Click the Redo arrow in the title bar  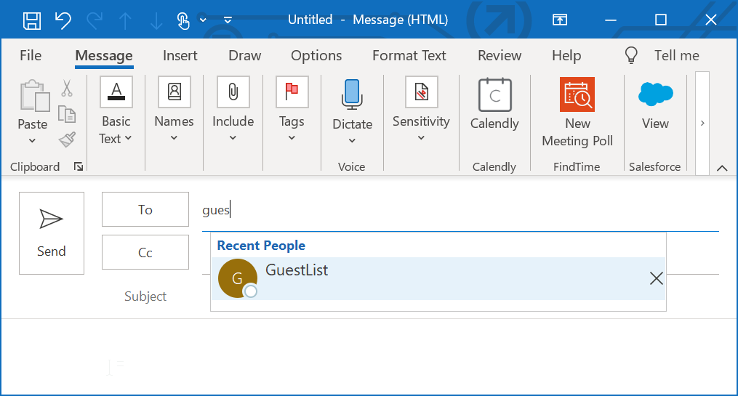coord(94,20)
